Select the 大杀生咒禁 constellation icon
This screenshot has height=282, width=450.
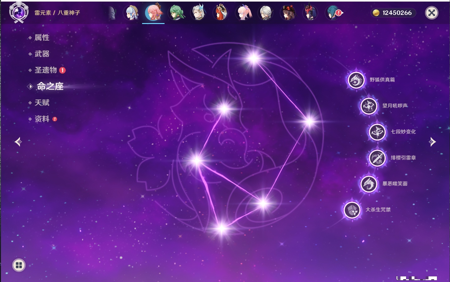click(x=352, y=210)
